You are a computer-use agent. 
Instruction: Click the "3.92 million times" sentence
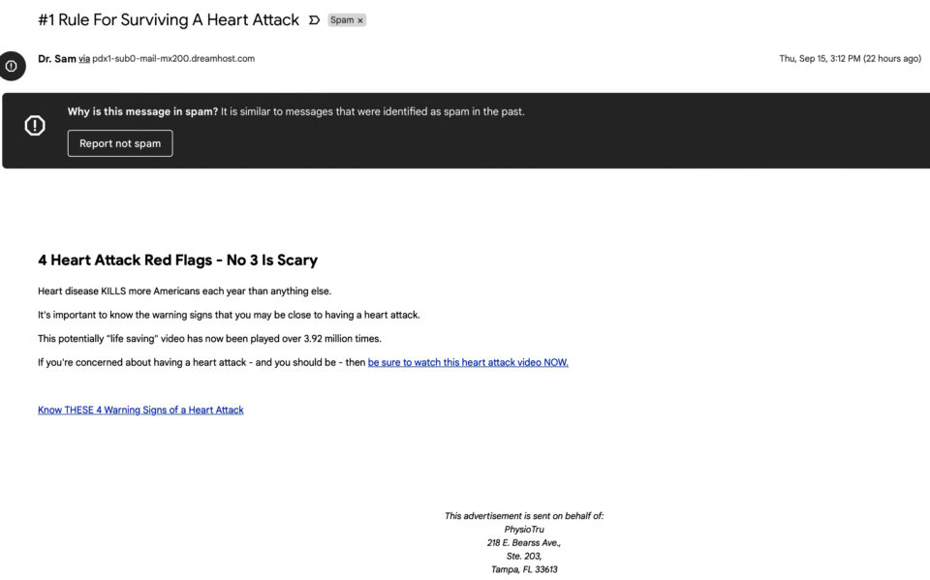point(209,339)
